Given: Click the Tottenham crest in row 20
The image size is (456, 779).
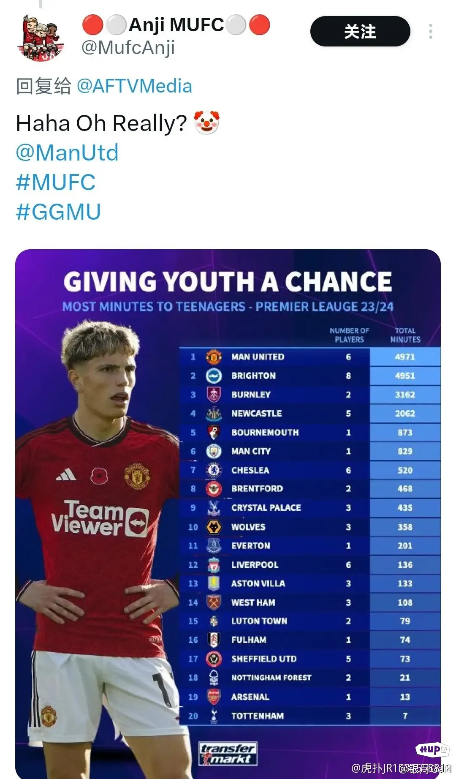Looking at the screenshot, I should pyautogui.click(x=214, y=716).
